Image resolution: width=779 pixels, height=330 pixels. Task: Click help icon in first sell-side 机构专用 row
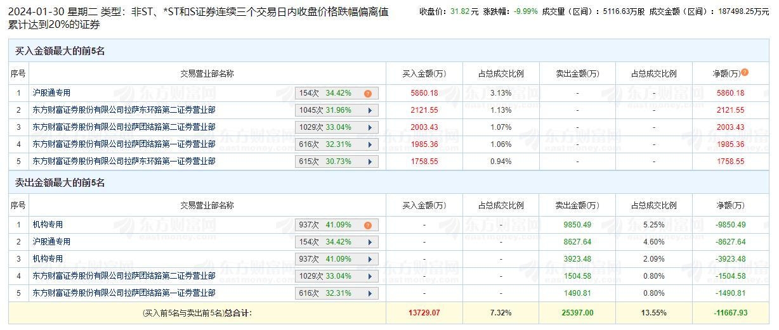[367, 225]
